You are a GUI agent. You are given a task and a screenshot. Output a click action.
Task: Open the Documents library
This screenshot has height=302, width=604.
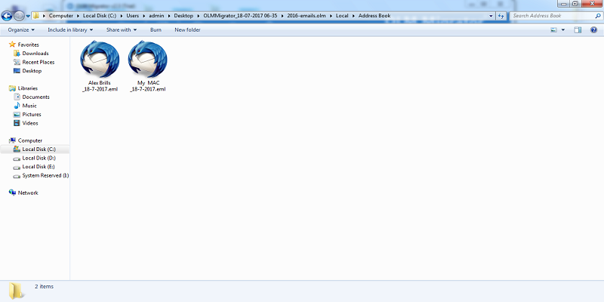pos(35,97)
